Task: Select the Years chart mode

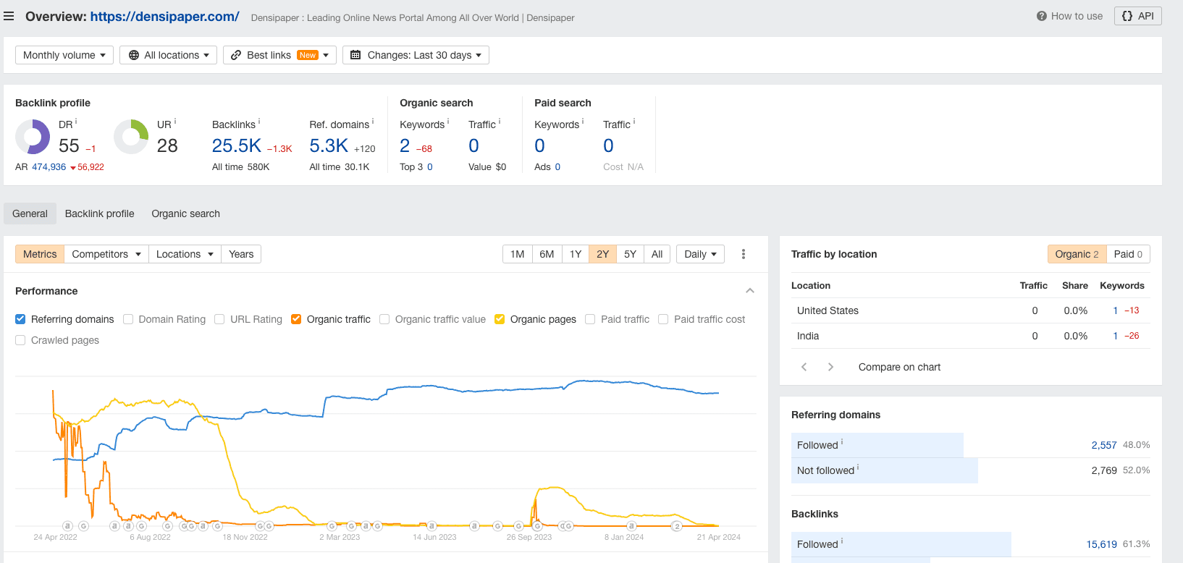Action: pyautogui.click(x=241, y=254)
